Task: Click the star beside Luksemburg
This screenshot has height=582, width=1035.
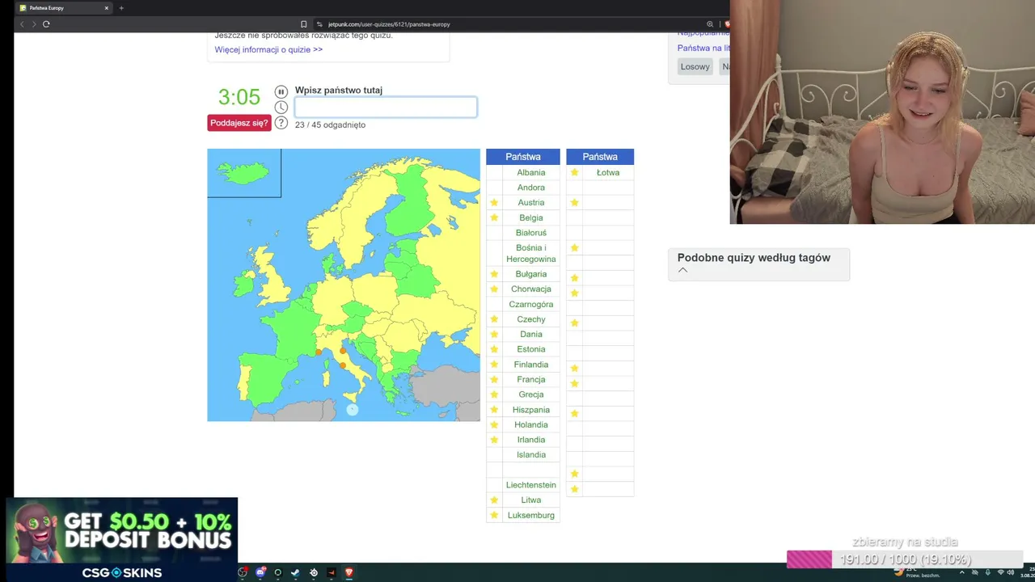Action: tap(494, 515)
